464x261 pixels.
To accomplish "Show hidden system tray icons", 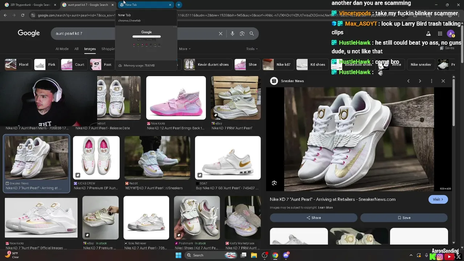I will point(411,256).
